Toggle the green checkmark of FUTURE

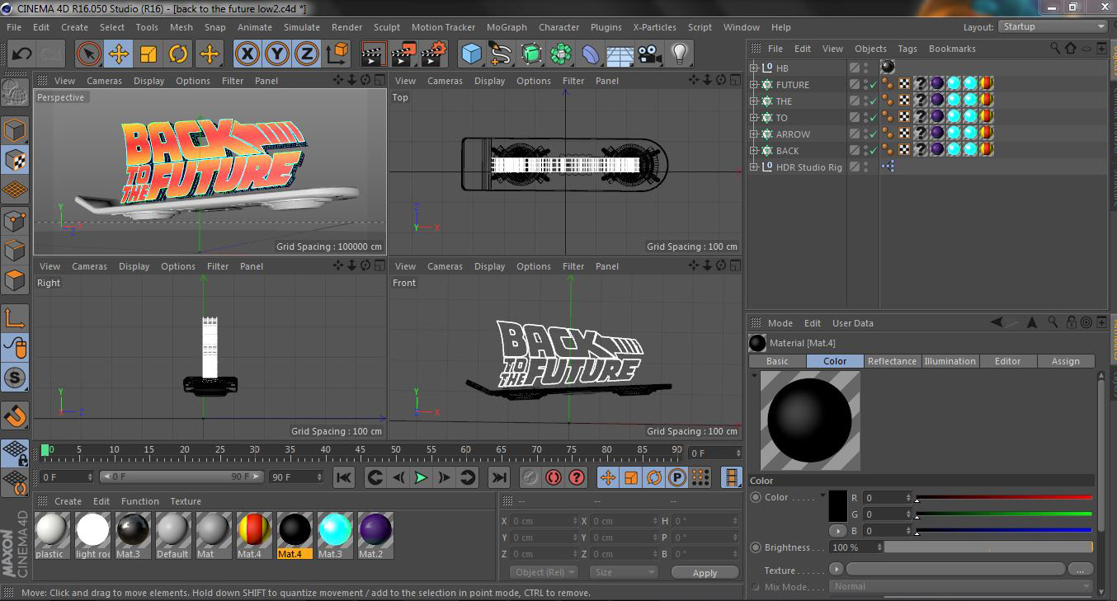874,85
